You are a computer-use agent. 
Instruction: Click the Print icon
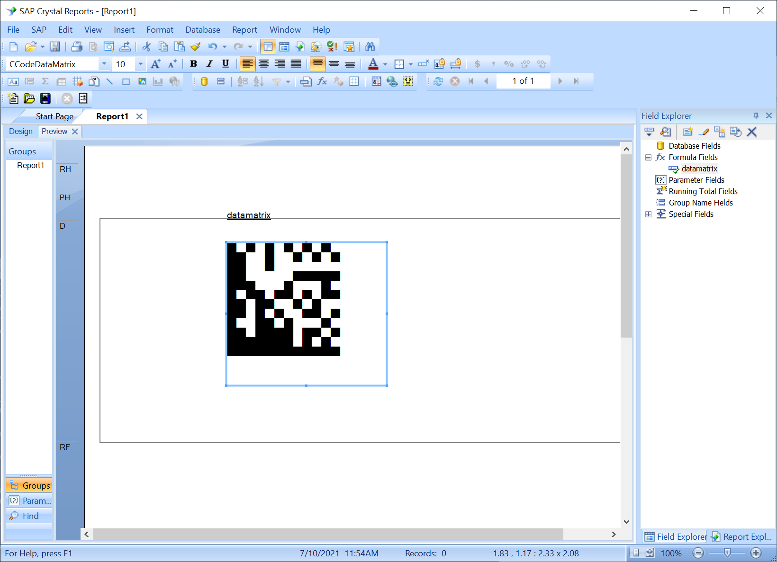[x=77, y=46]
